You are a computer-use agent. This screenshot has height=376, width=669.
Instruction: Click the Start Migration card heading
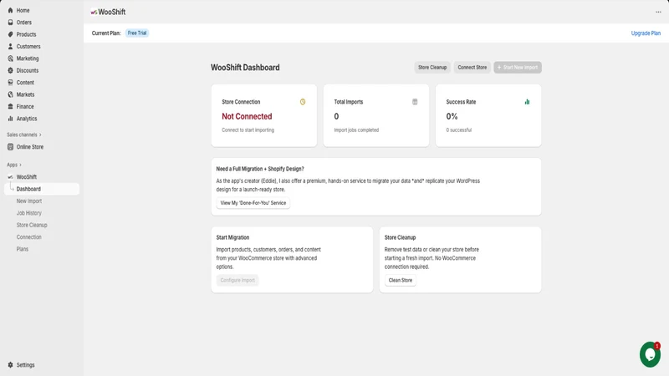232,237
